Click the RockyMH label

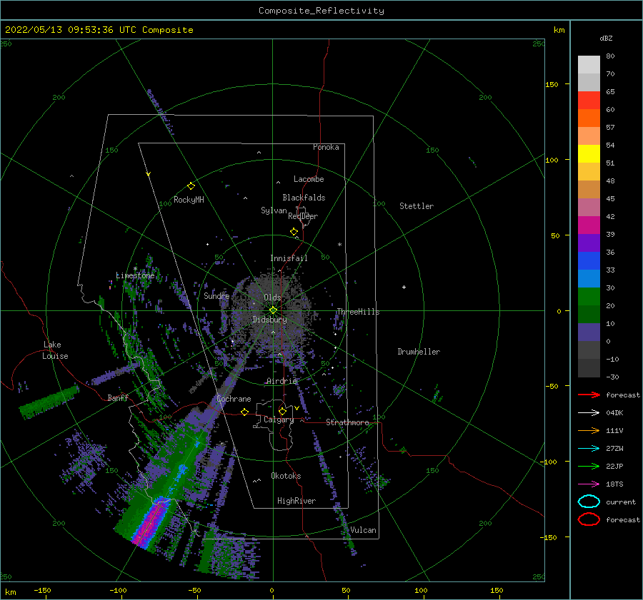[189, 200]
